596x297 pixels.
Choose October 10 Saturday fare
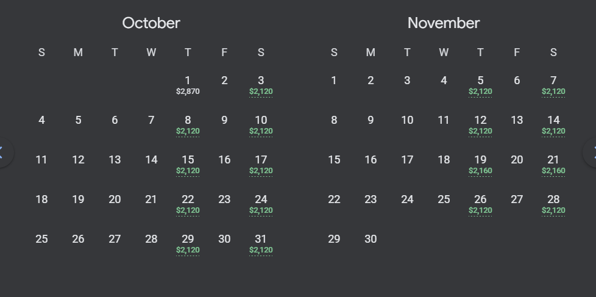[x=261, y=125]
